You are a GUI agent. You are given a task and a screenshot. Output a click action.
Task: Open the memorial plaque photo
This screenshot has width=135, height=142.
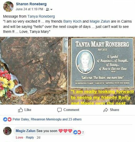(101, 71)
